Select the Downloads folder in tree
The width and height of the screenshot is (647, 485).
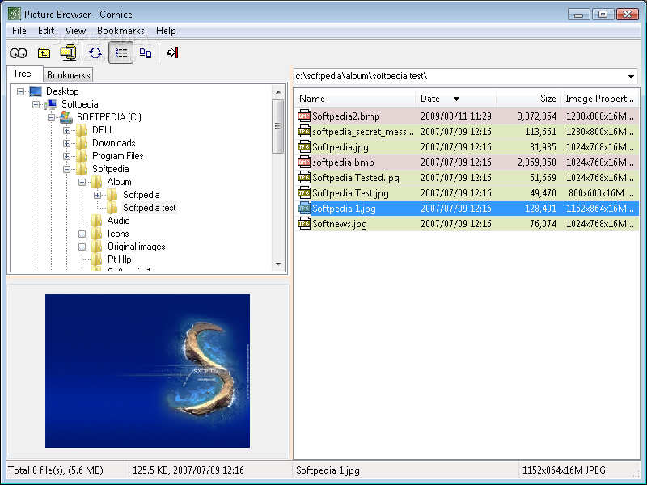(113, 143)
